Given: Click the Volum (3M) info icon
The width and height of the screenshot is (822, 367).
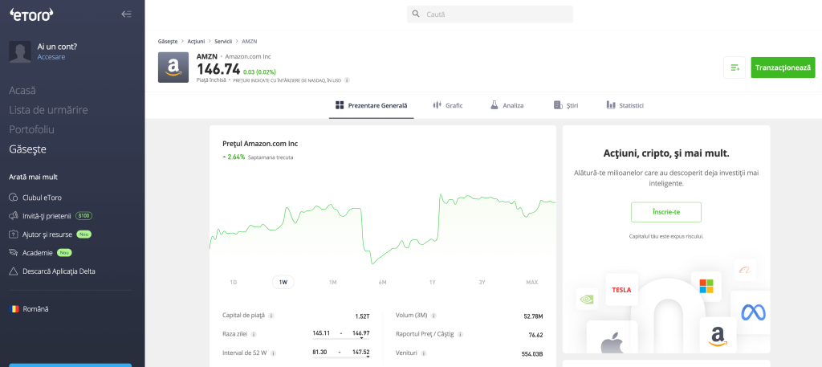Looking at the screenshot, I should point(434,316).
